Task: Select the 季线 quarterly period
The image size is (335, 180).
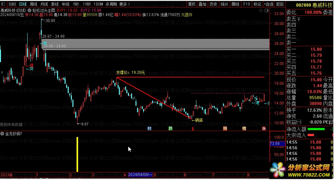Action: coord(55,4)
